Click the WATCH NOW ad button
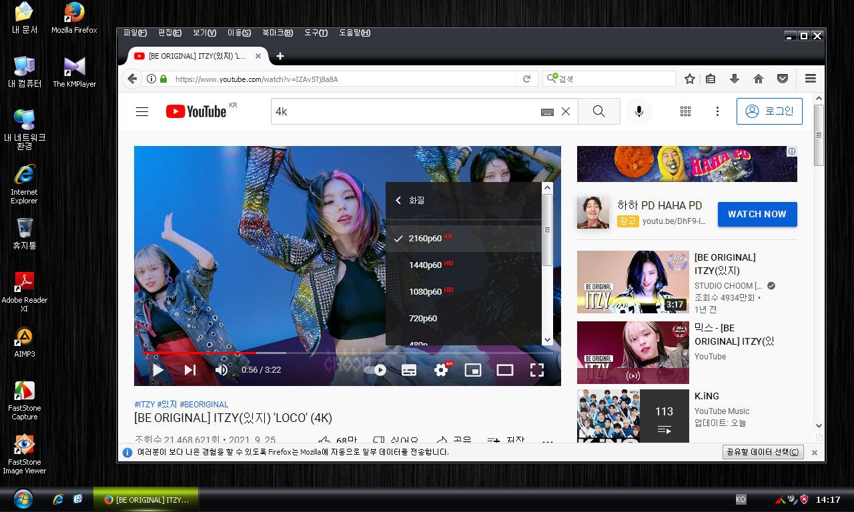854x512 pixels. pos(757,214)
